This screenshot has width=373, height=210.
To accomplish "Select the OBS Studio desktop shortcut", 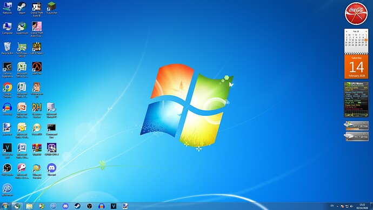I will (x=7, y=170).
